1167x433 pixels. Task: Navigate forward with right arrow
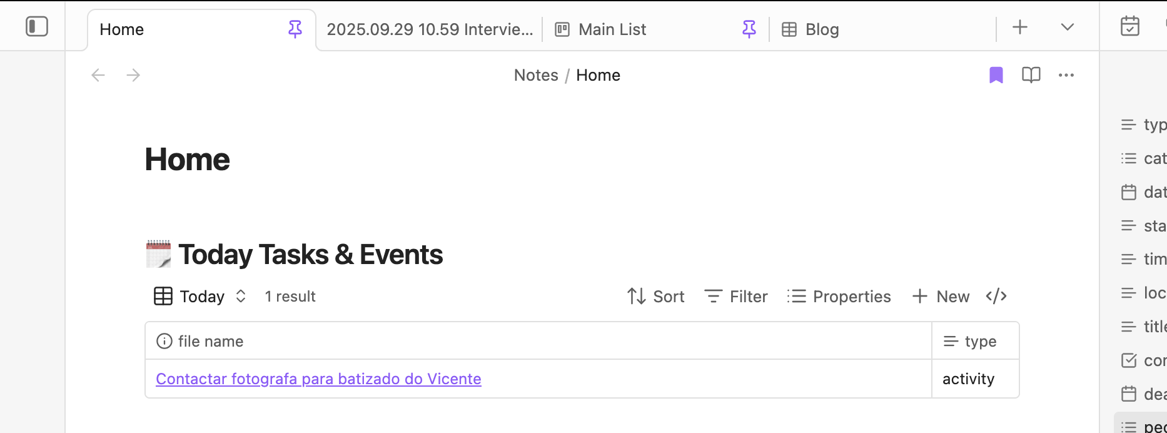tap(133, 75)
